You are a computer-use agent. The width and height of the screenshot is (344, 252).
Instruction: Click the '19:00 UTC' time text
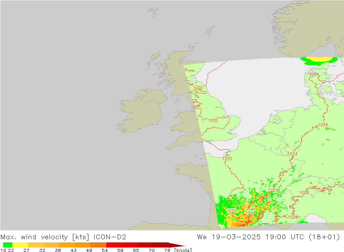point(284,237)
